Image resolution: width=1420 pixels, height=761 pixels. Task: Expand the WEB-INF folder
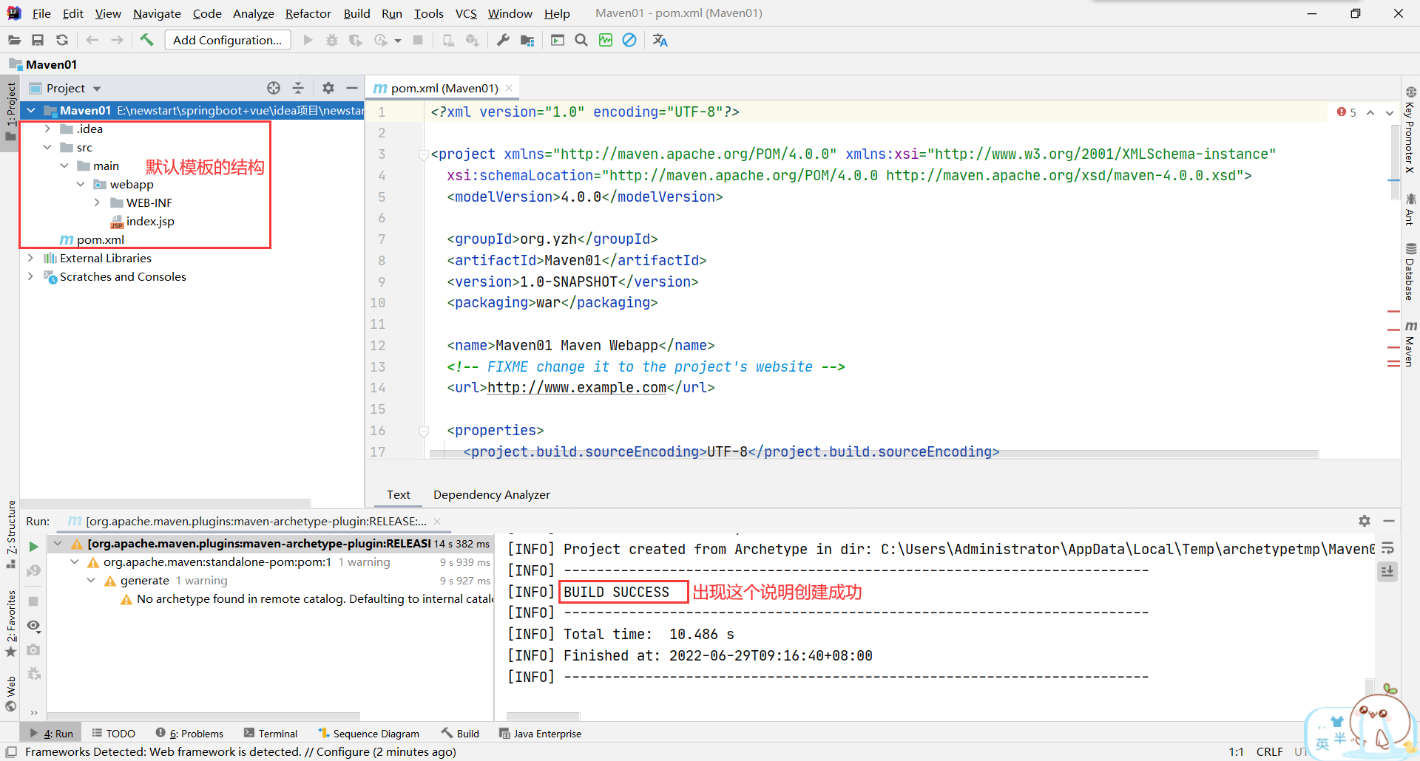coord(97,202)
